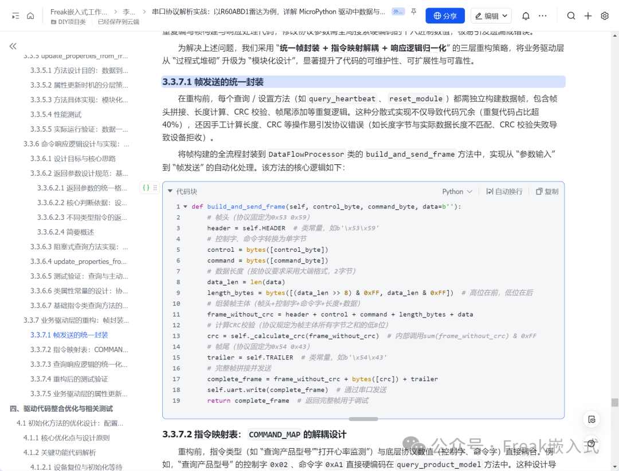Viewport: 619px width, 471px height.
Task: Grab the code block drag handle dots
Action: [x=155, y=188]
